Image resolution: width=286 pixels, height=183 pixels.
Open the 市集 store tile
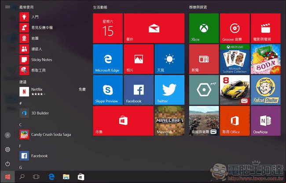(x=123, y=121)
